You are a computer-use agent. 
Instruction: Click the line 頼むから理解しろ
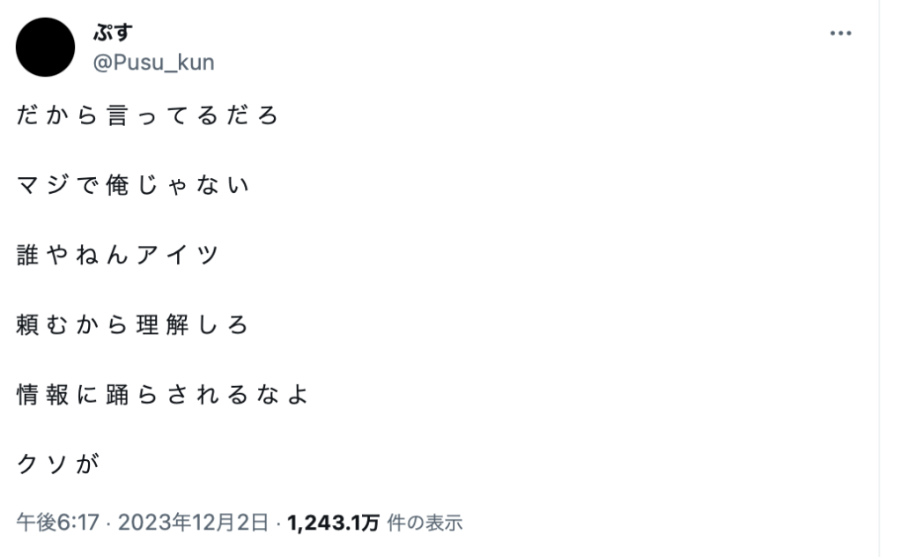click(x=133, y=324)
